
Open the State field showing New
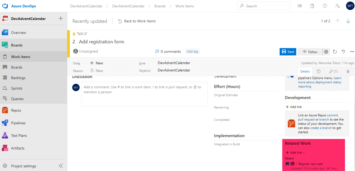tap(99, 63)
